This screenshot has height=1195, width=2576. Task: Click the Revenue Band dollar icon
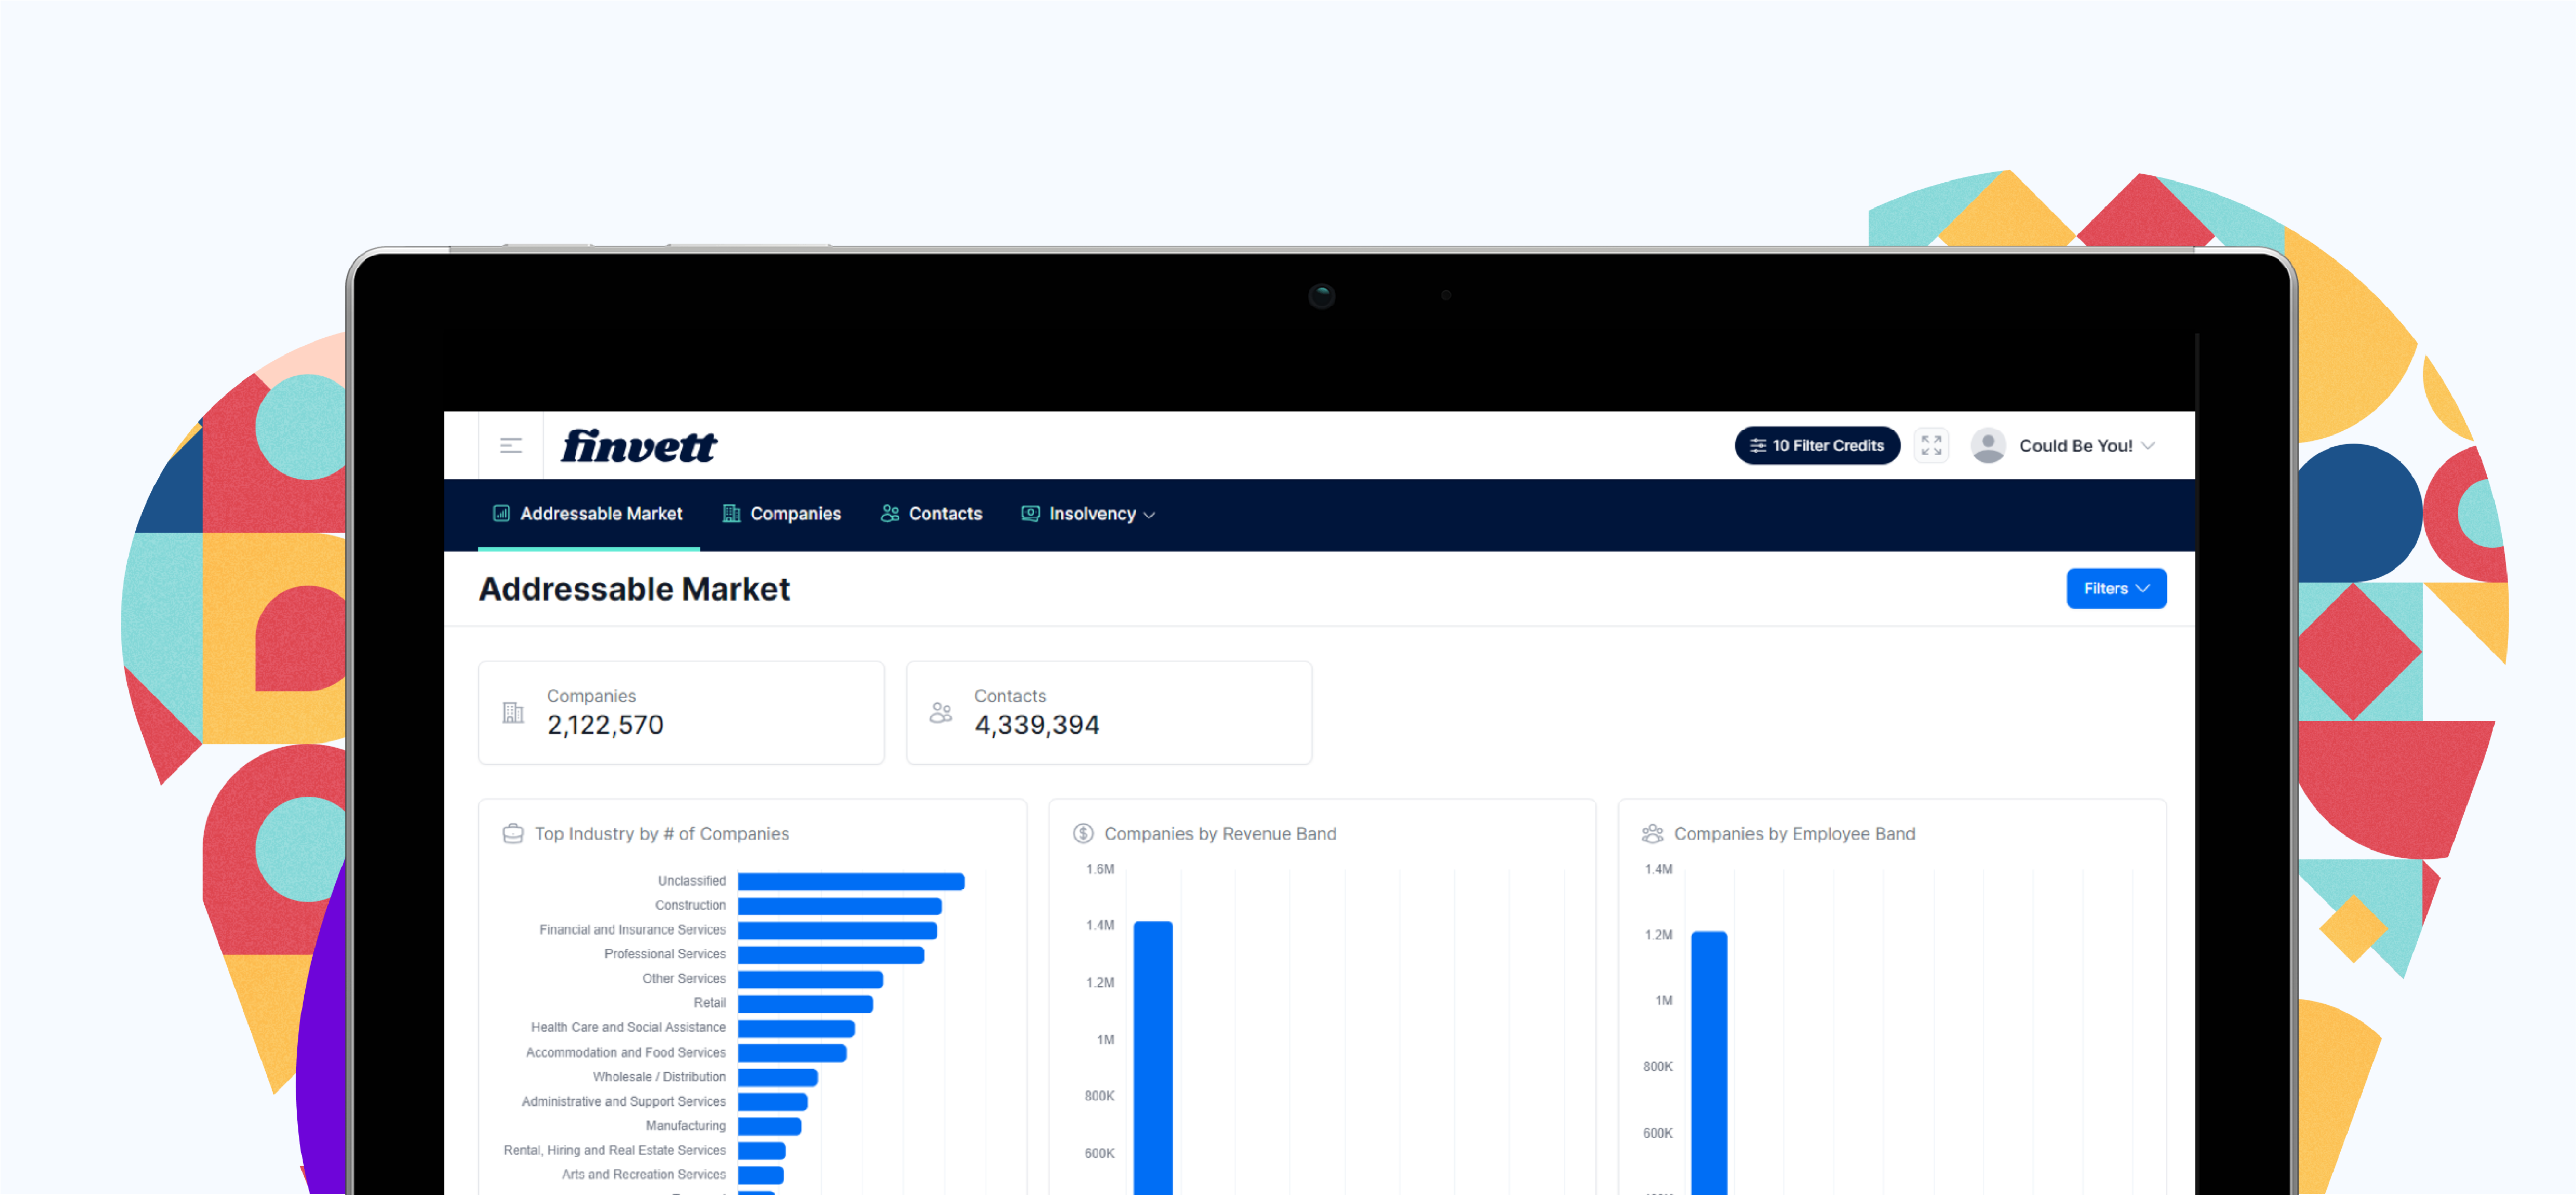1083,833
